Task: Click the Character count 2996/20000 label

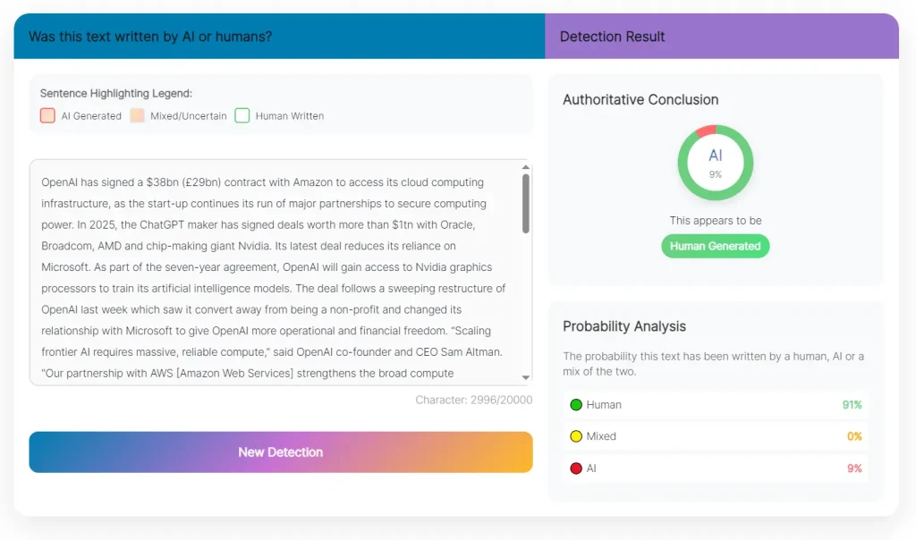Action: tap(473, 400)
